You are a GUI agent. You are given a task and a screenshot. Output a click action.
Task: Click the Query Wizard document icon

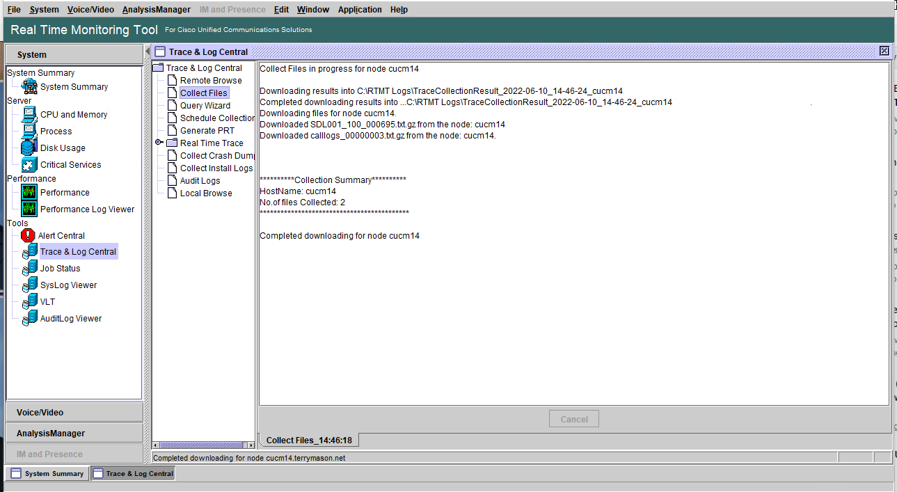coord(173,106)
